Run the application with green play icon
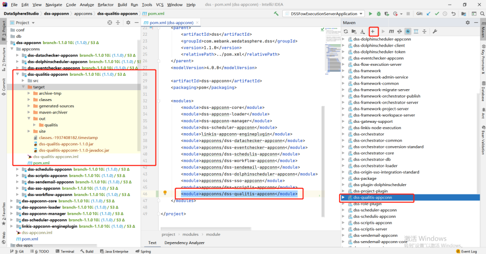Image resolution: width=486 pixels, height=254 pixels. tap(371, 13)
